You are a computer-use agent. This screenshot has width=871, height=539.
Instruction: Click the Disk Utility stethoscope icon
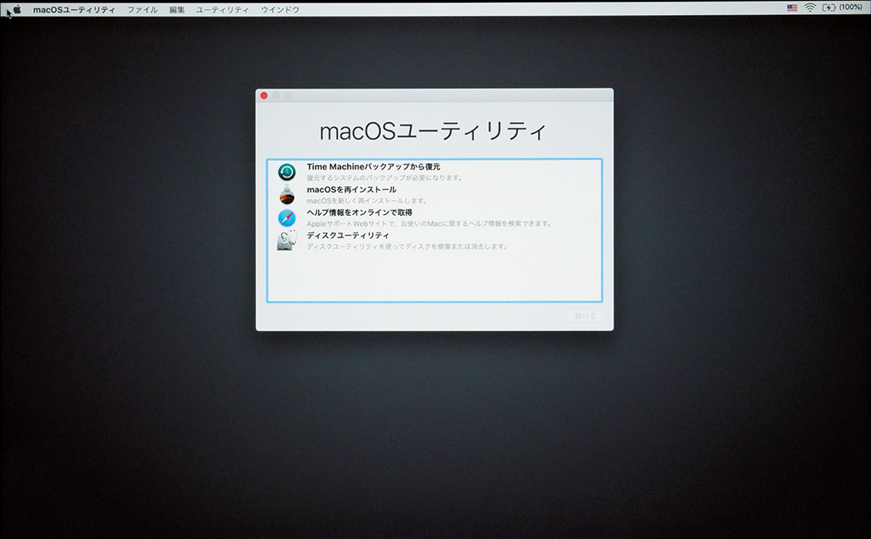pos(286,241)
